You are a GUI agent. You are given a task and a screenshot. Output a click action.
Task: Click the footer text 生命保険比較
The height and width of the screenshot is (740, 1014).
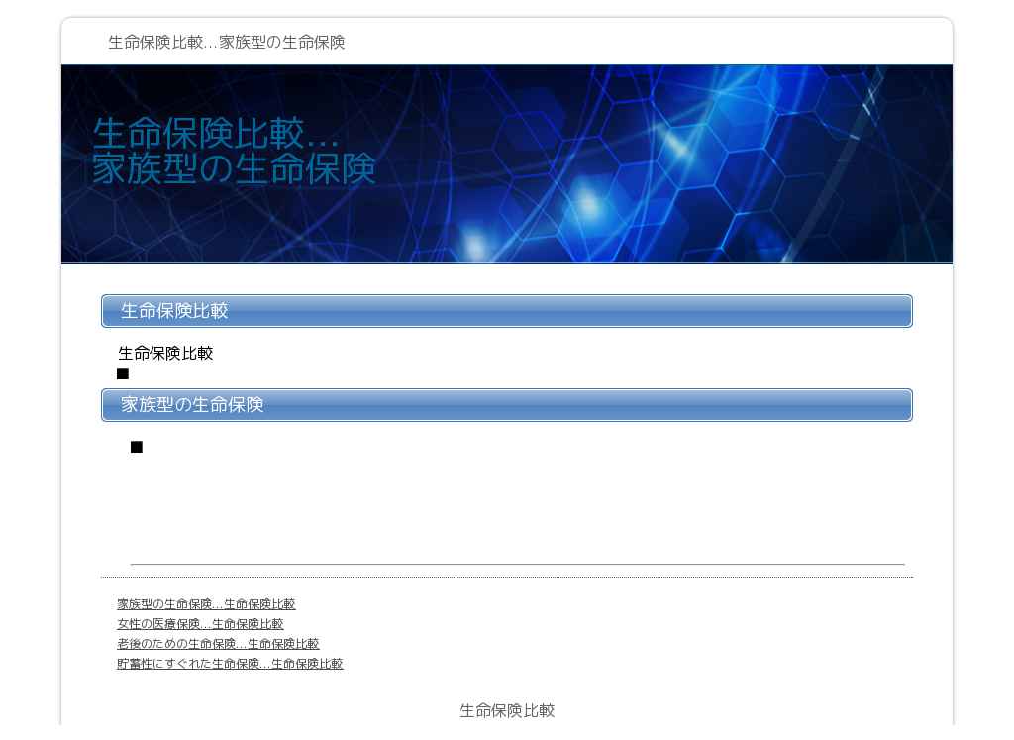pyautogui.click(x=507, y=710)
